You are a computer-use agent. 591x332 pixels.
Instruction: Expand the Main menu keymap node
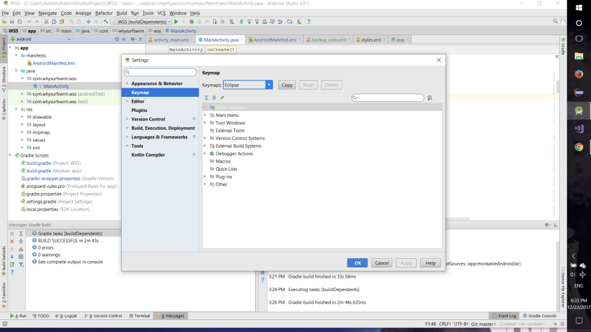coord(205,115)
